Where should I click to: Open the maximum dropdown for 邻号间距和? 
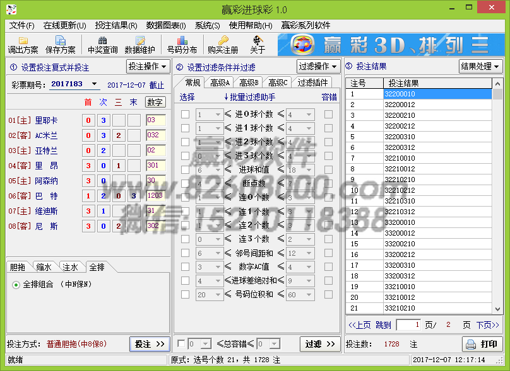click(x=309, y=253)
